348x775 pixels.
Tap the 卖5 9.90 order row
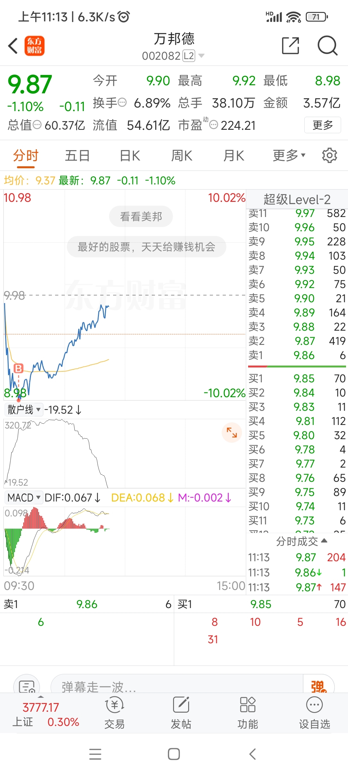click(x=297, y=298)
